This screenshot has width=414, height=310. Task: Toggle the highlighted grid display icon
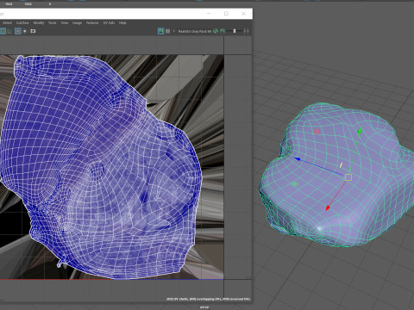[x=18, y=31]
